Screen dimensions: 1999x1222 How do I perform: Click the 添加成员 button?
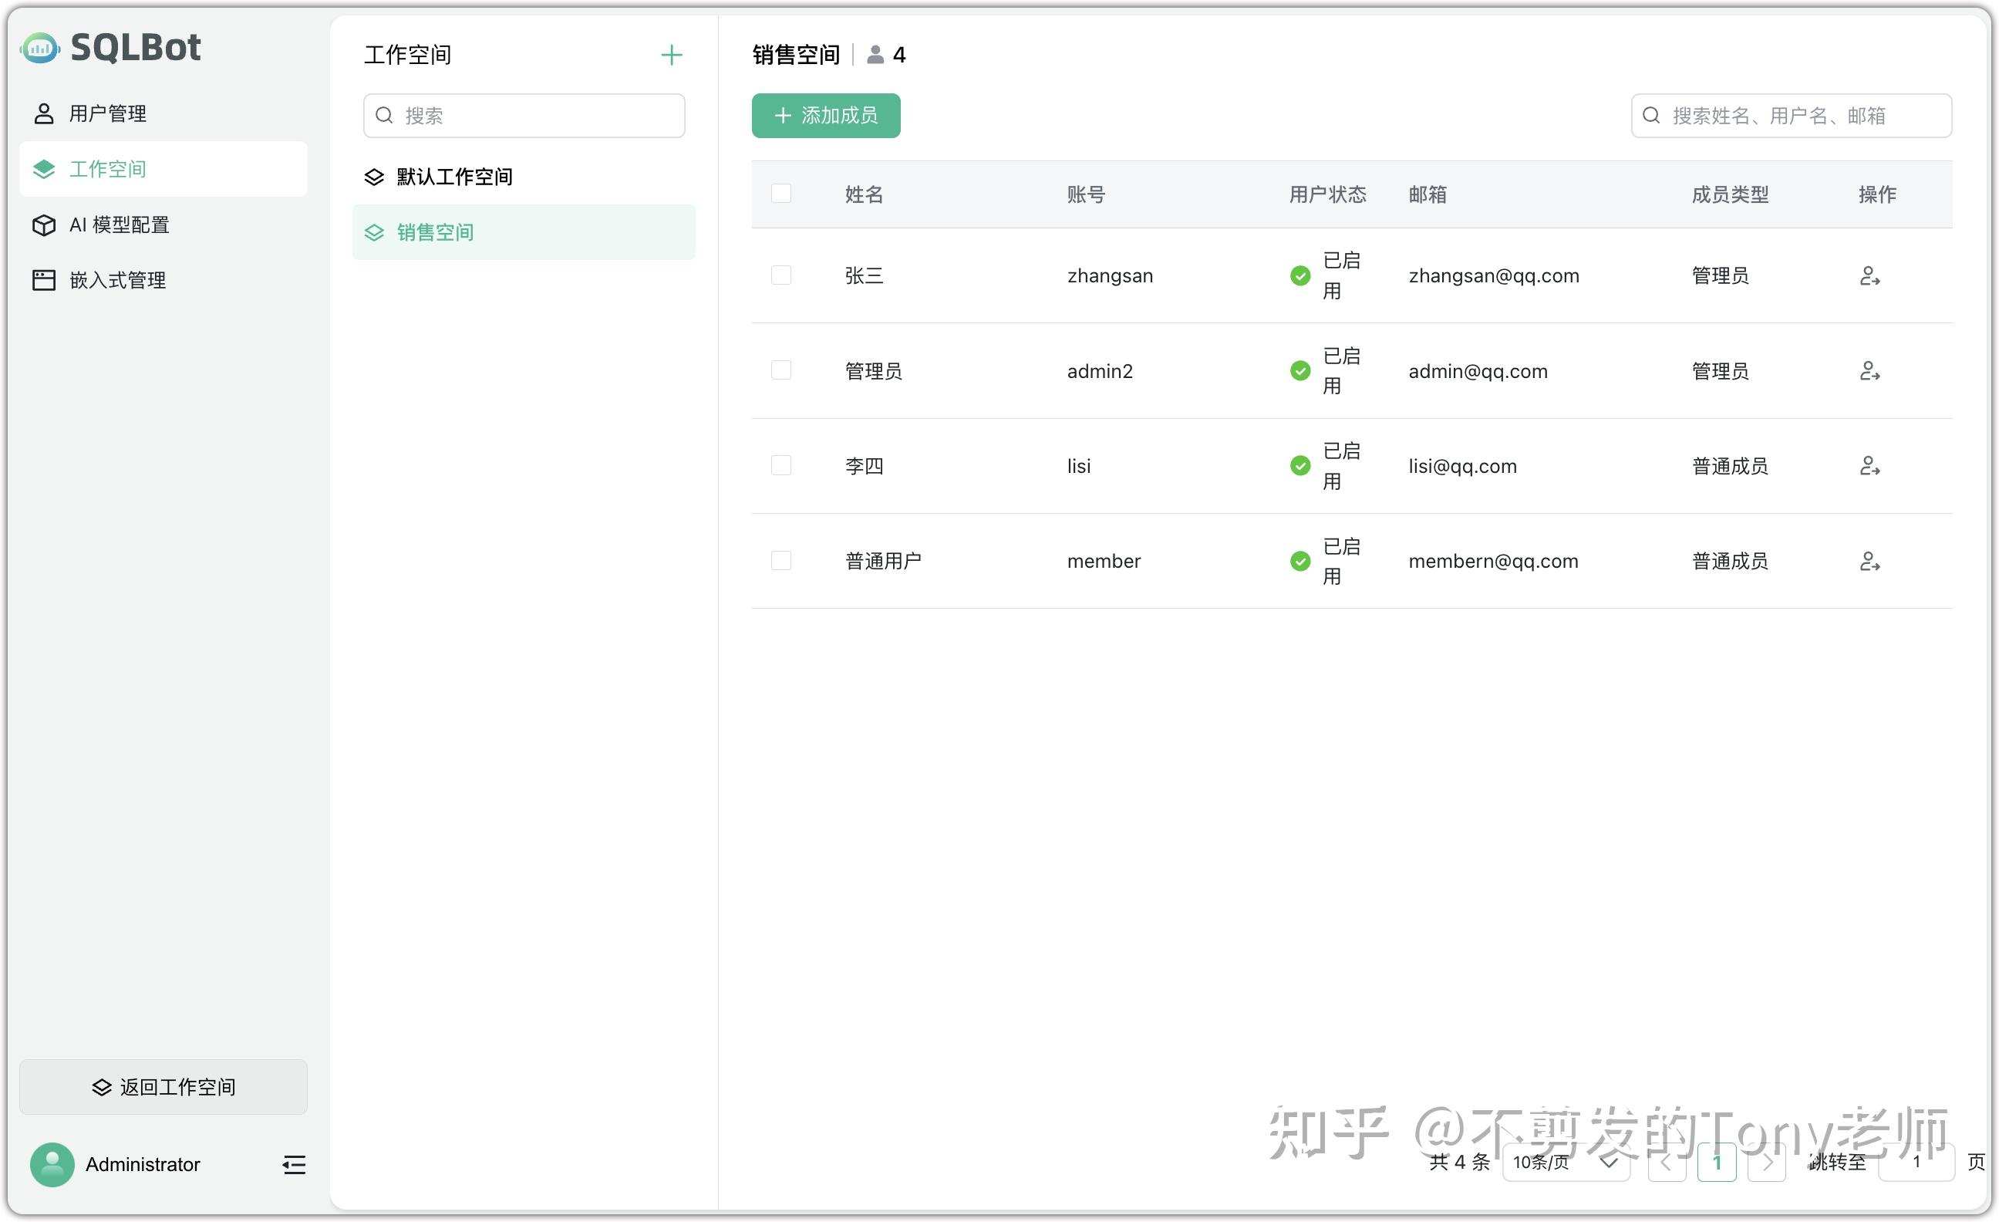click(825, 115)
